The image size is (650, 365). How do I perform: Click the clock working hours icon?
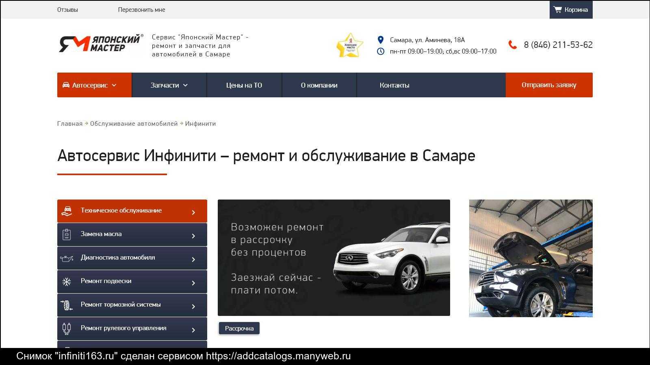click(381, 52)
